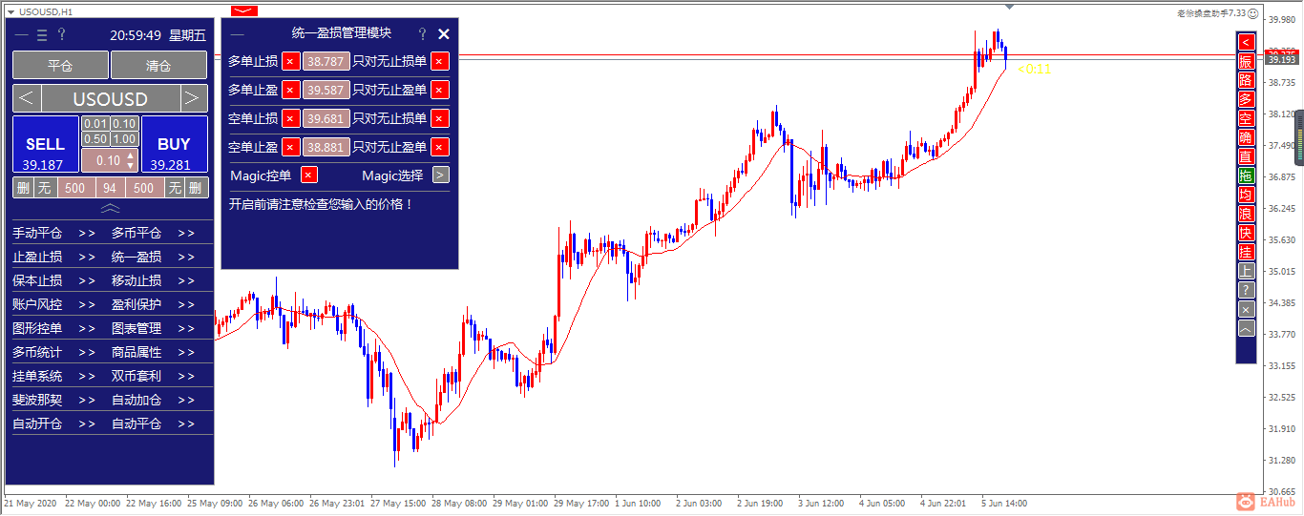Toggle 只对无止盈单 switch in the 空单止盈 row
This screenshot has height=516, width=1304.
click(439, 148)
